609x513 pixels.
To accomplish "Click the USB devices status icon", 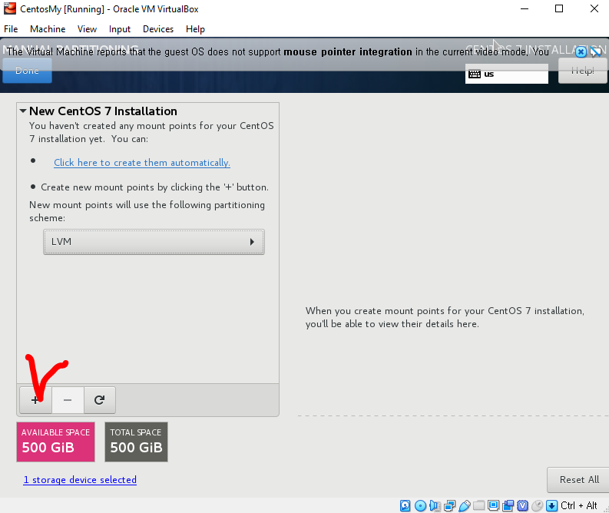I will (465, 505).
